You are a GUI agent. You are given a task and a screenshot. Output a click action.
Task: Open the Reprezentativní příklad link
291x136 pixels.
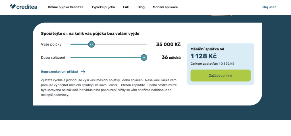(x=59, y=72)
